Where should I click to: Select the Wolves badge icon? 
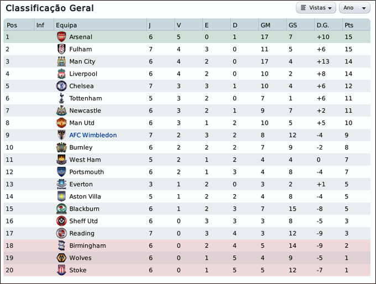61,258
